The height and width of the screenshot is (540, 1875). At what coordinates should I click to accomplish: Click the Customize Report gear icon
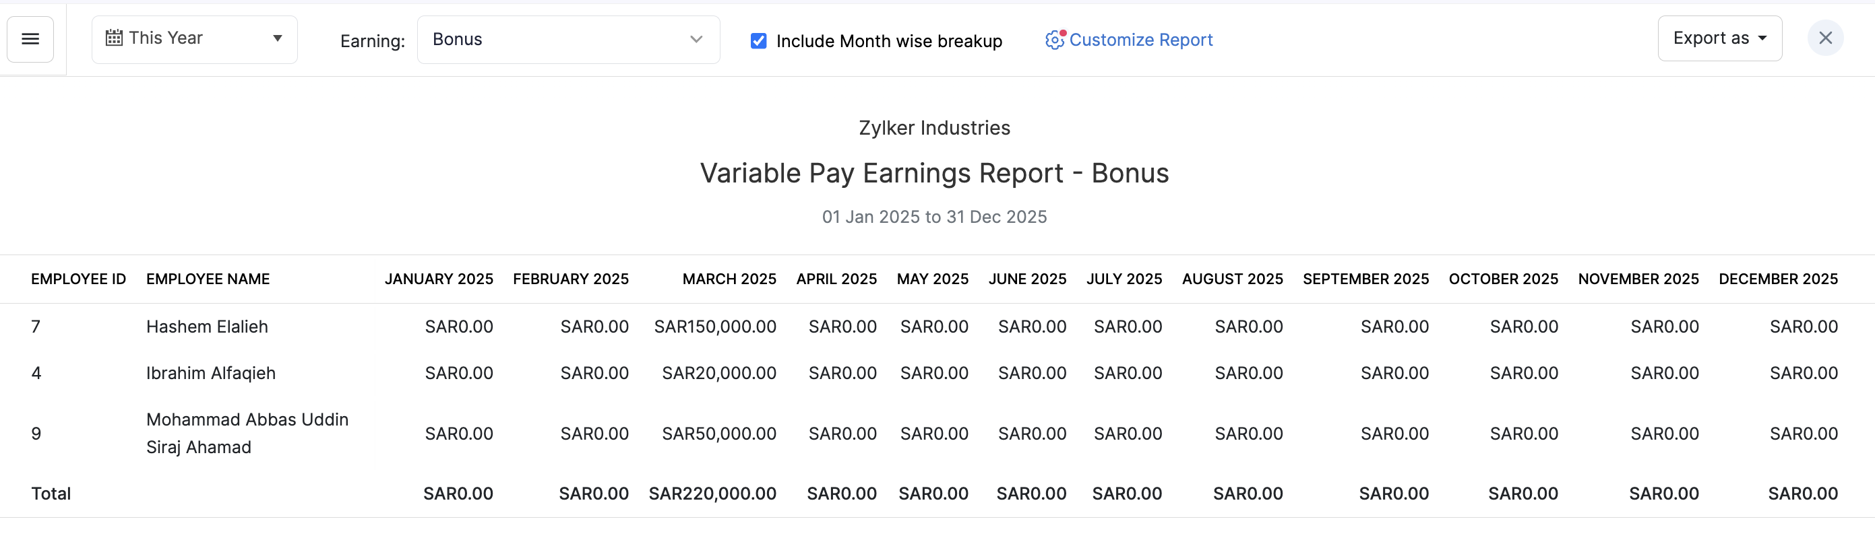(x=1054, y=39)
